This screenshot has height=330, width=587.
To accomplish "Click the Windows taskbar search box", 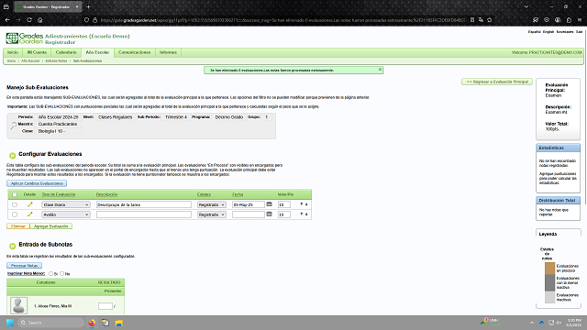I will click(x=51, y=323).
